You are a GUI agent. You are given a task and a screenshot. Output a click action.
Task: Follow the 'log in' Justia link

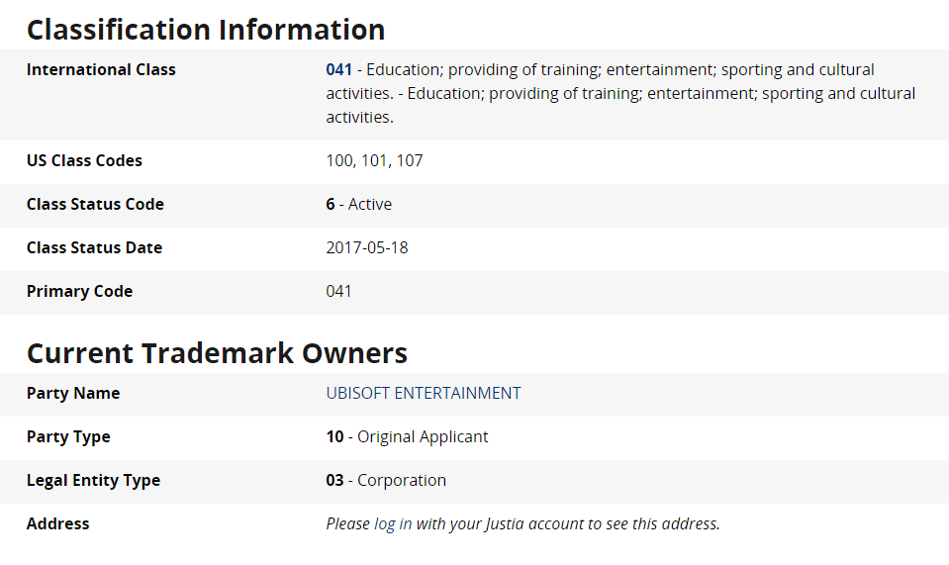pyautogui.click(x=393, y=523)
